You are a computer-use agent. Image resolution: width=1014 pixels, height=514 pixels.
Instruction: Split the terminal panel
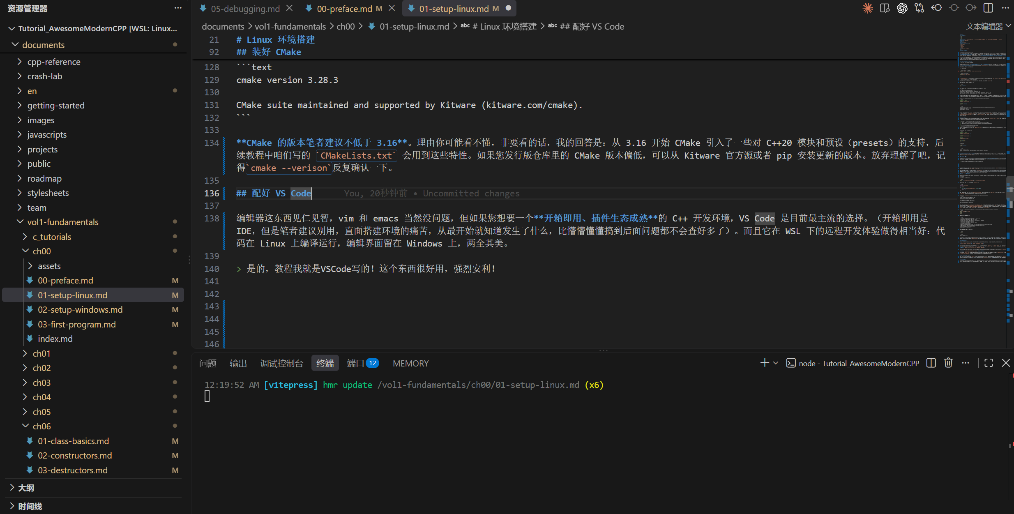tap(931, 363)
